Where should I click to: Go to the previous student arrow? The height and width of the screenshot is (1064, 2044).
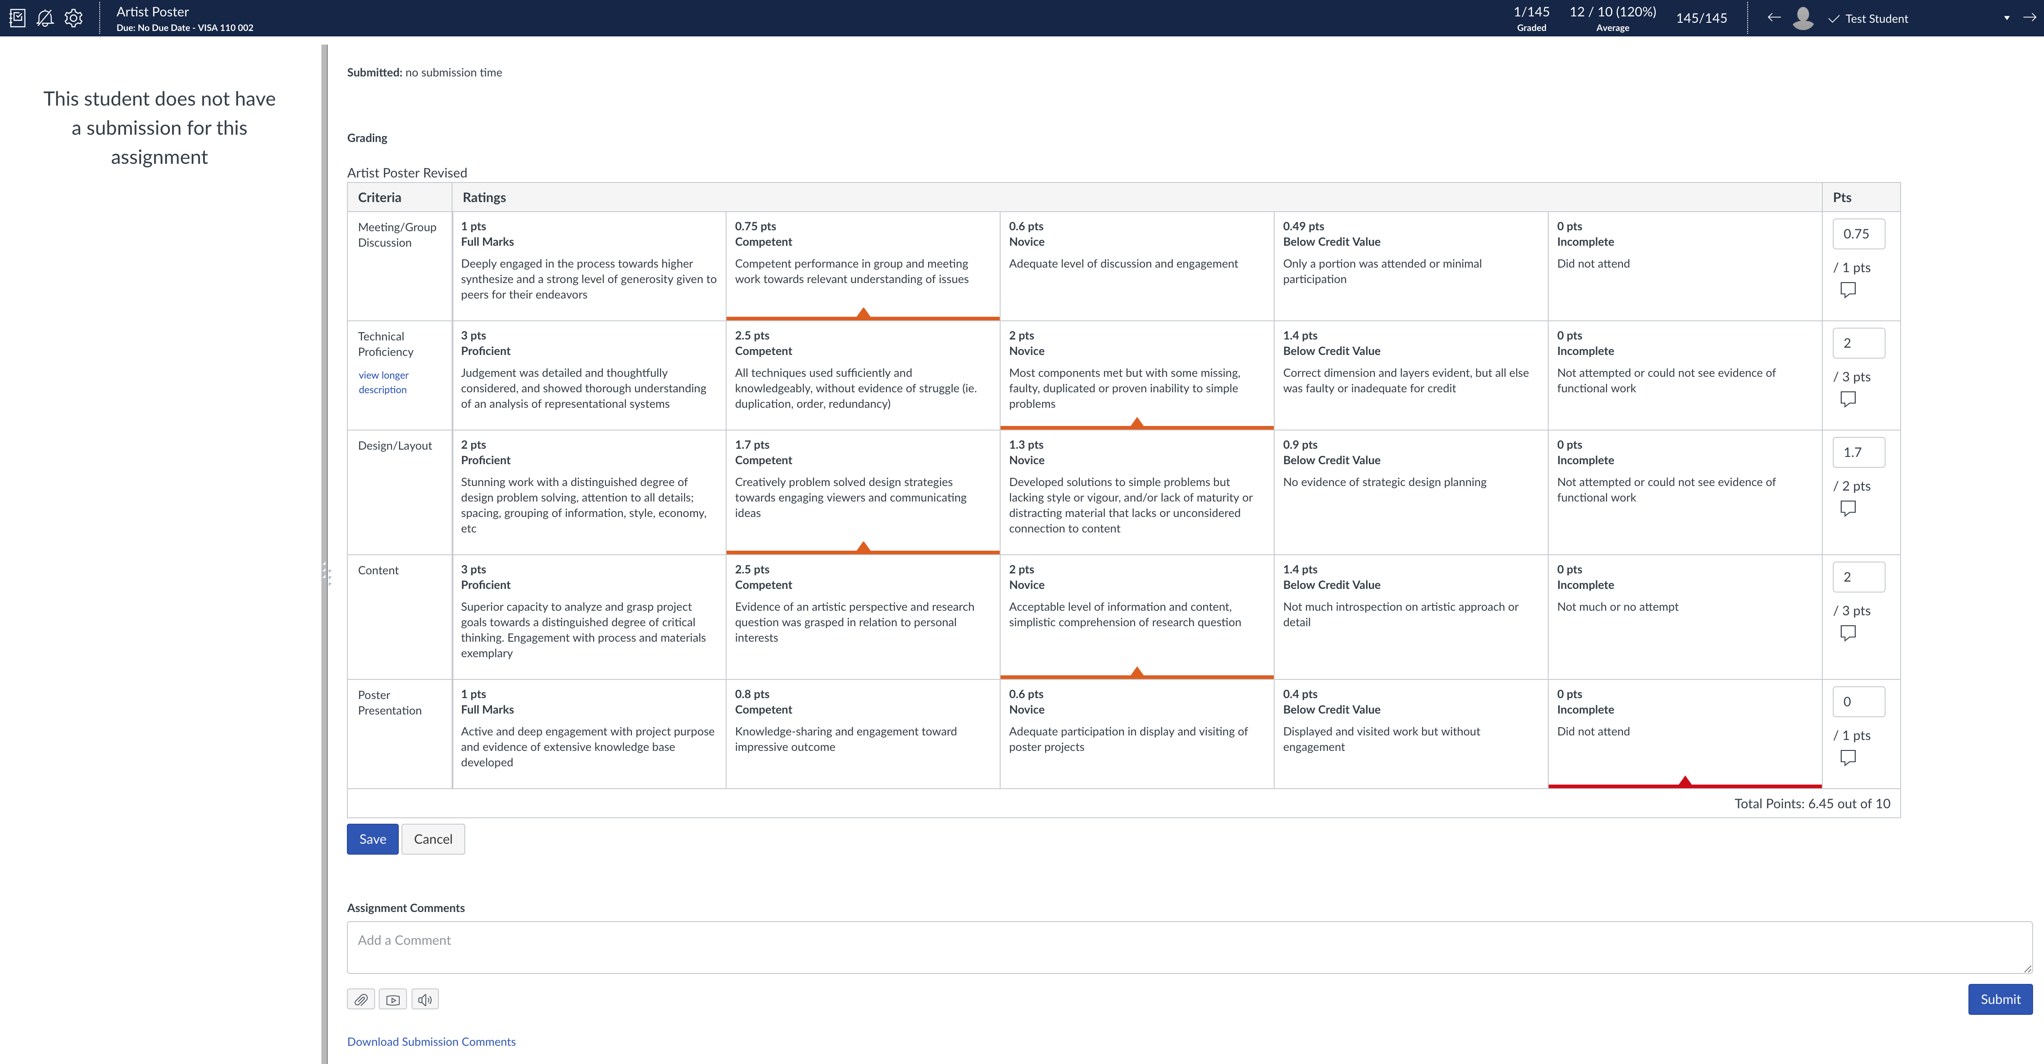tap(1774, 17)
